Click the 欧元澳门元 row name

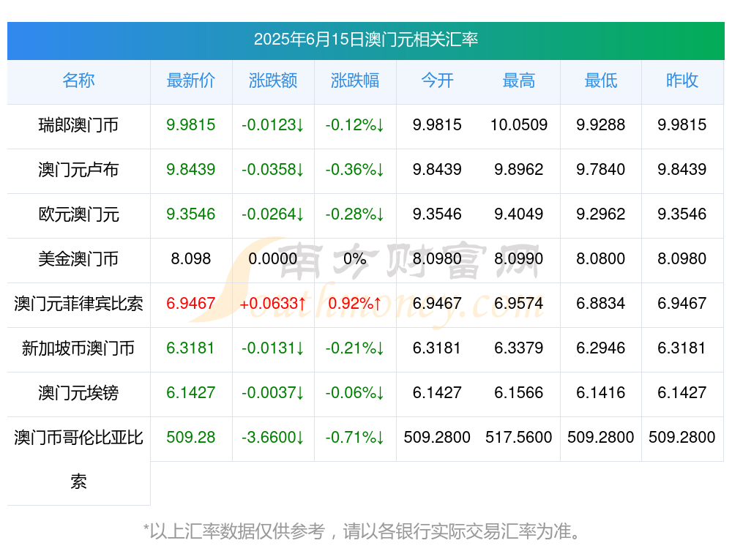point(78,214)
